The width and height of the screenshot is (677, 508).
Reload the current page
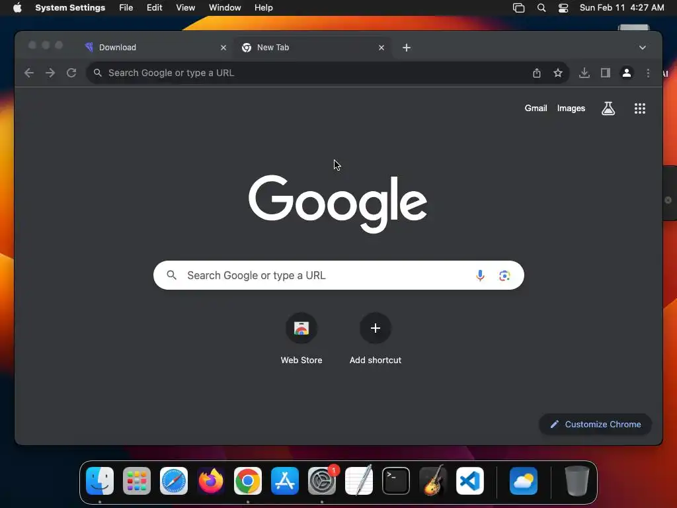(x=71, y=73)
